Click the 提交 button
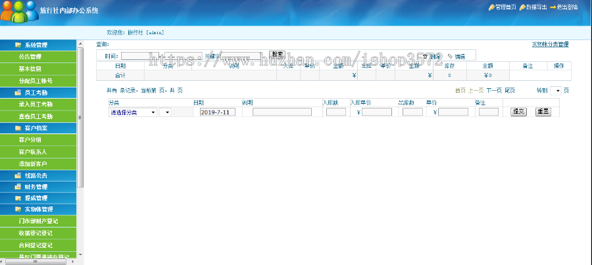The image size is (592, 265). [x=518, y=112]
